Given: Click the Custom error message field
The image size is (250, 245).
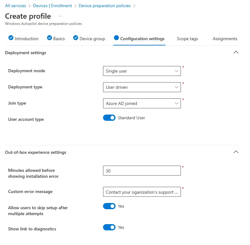Looking at the screenshot, I should click(142, 192).
